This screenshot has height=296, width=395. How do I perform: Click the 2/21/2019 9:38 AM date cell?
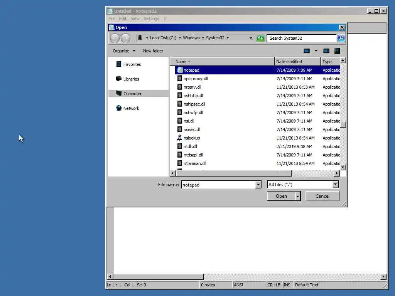click(294, 146)
